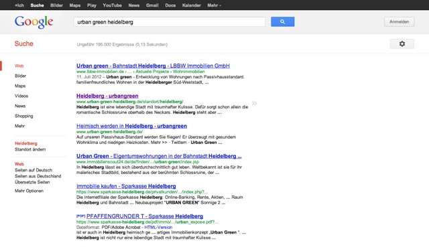Image resolution: width=429 pixels, height=247 pixels.
Task: Expand the Mehr dropdown in top bar
Action: pyautogui.click(x=214, y=5)
